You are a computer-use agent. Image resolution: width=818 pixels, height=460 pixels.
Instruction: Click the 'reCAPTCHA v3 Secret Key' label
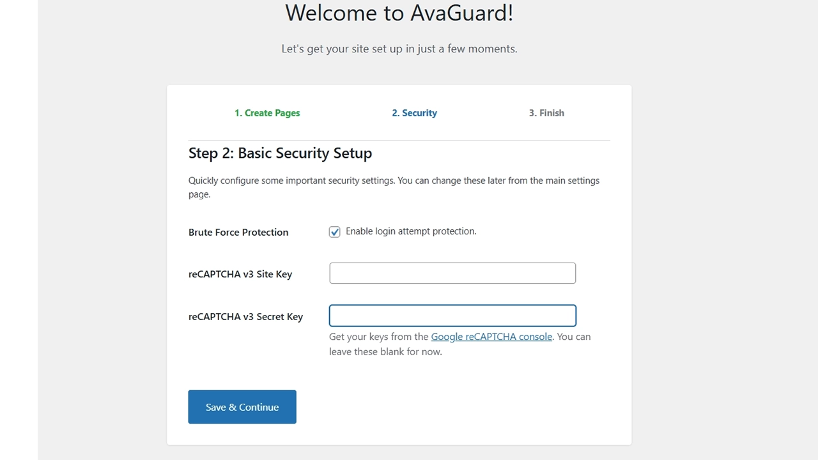[245, 317]
